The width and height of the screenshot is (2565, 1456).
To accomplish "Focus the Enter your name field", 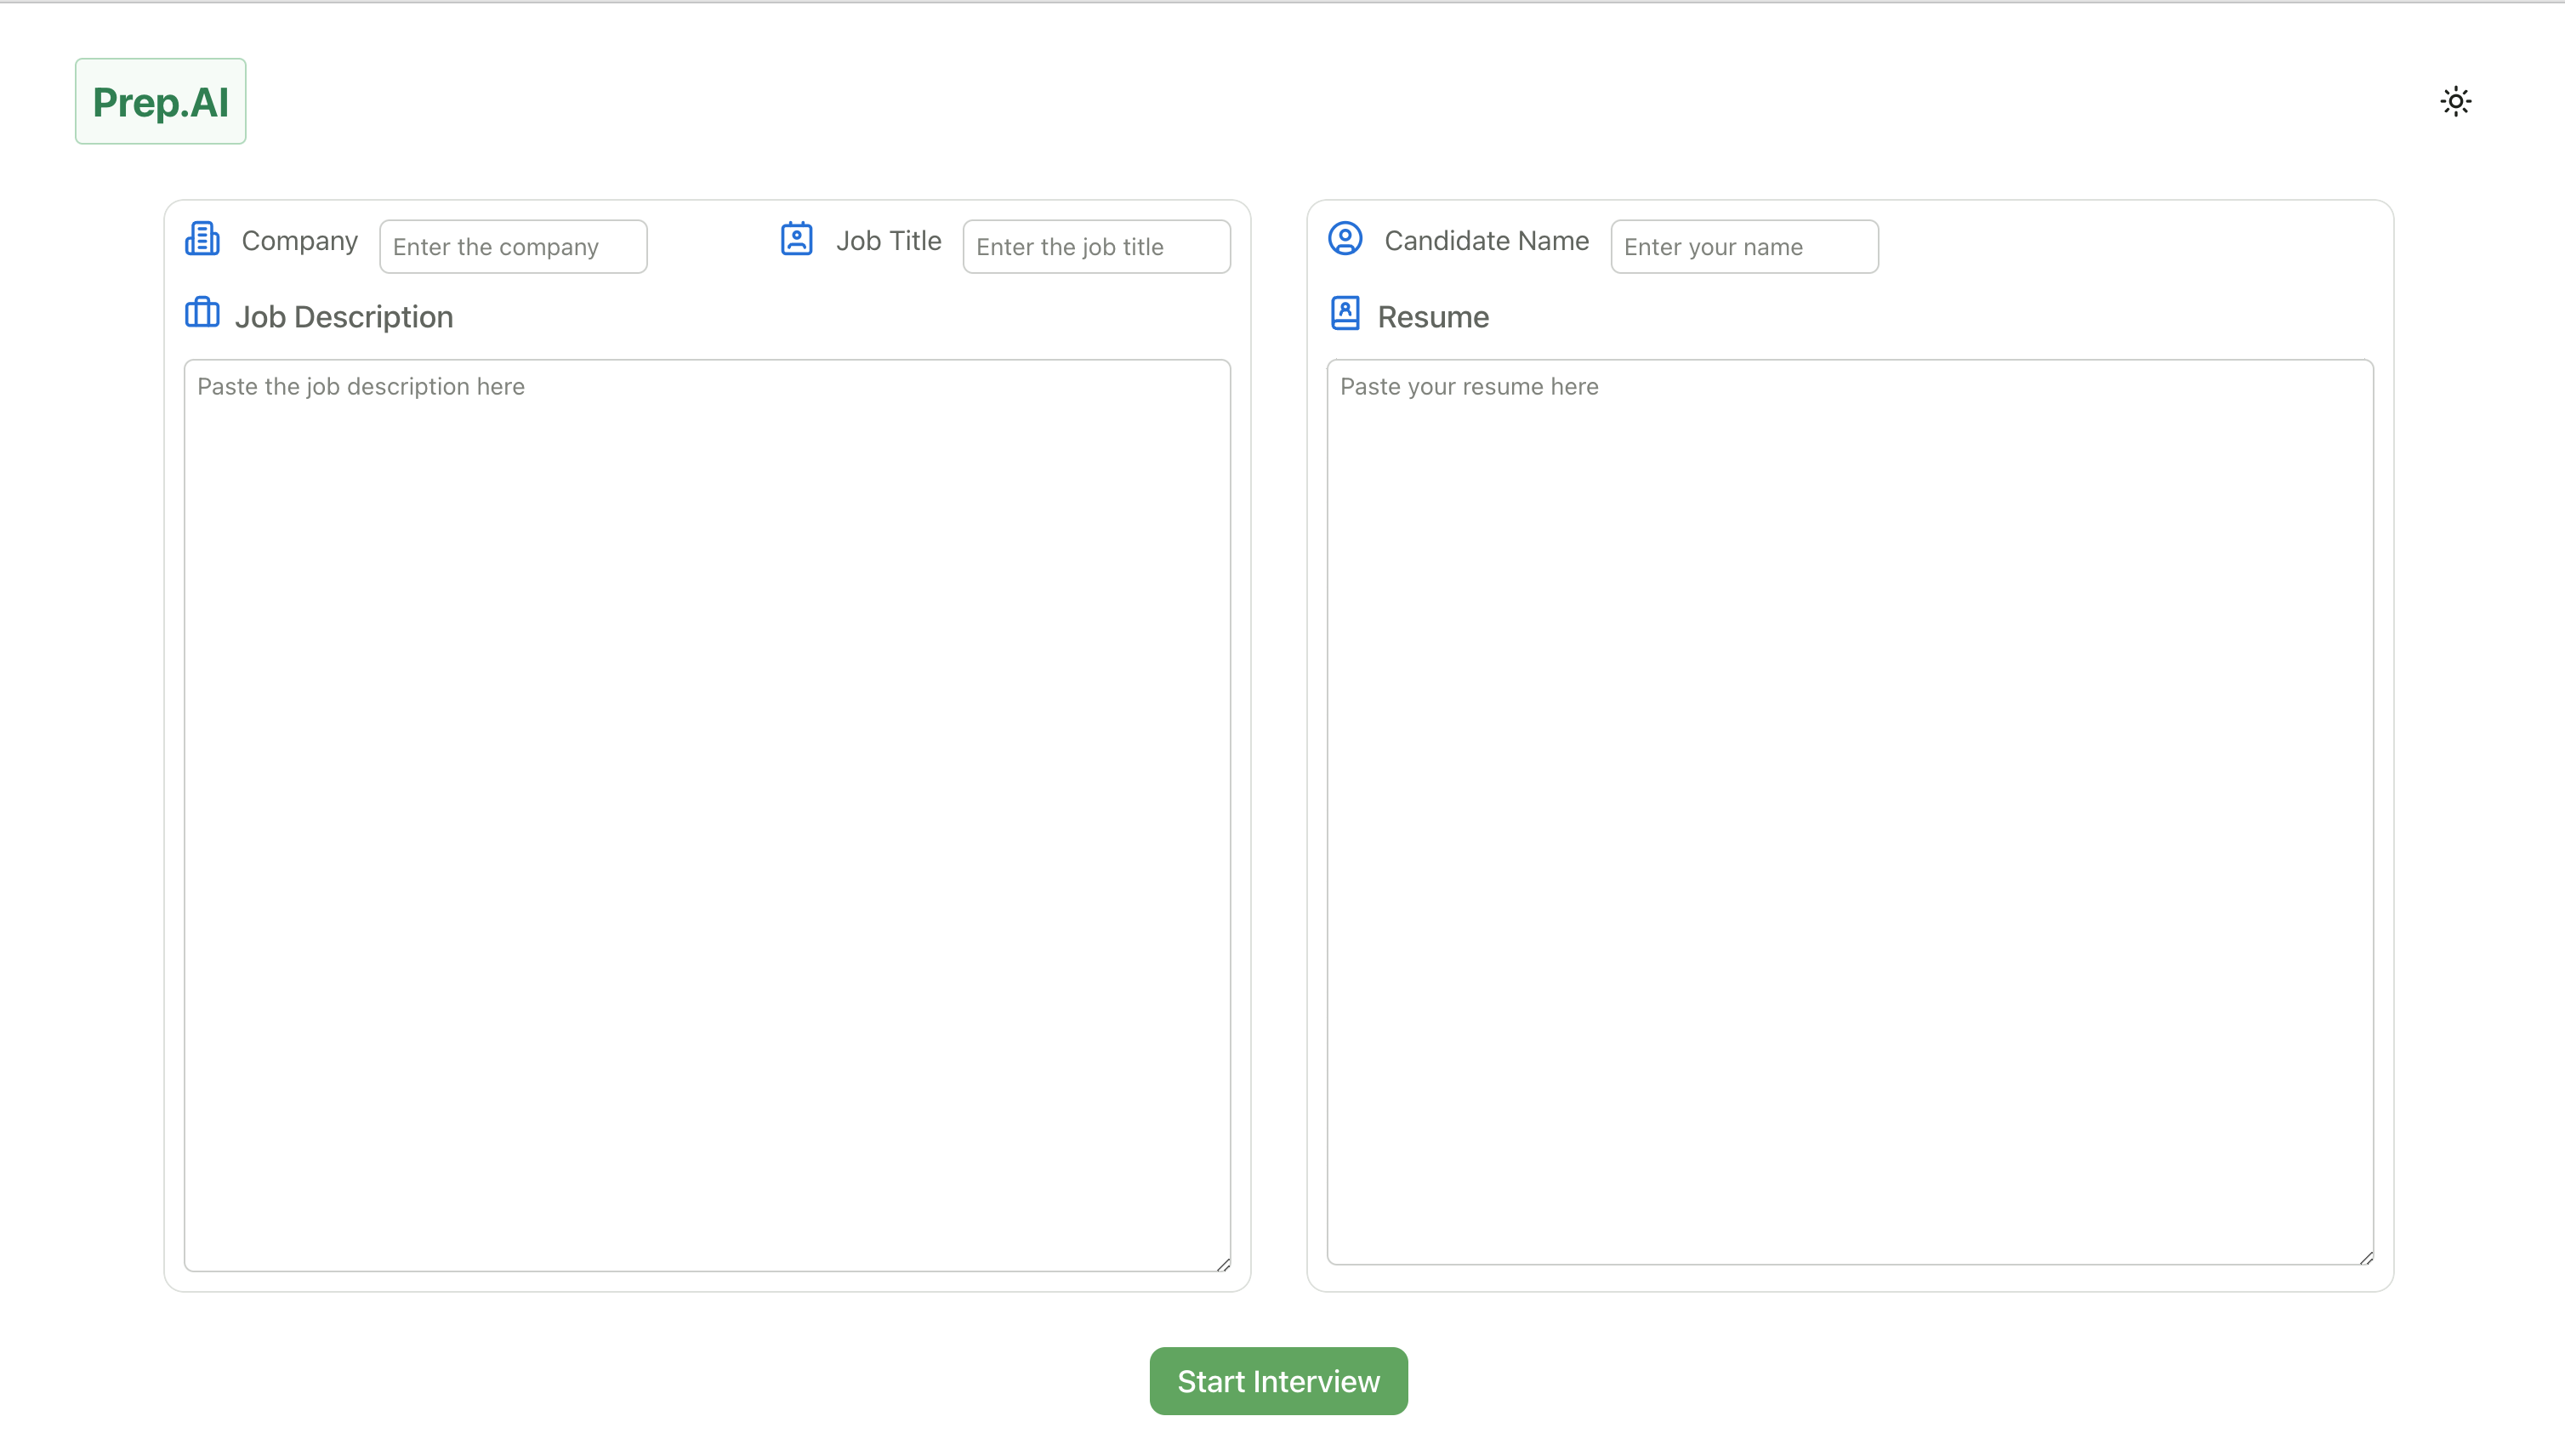I will click(x=1744, y=247).
